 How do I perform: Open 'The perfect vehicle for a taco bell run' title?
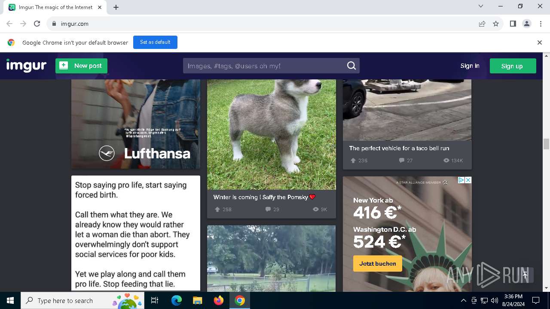click(399, 148)
